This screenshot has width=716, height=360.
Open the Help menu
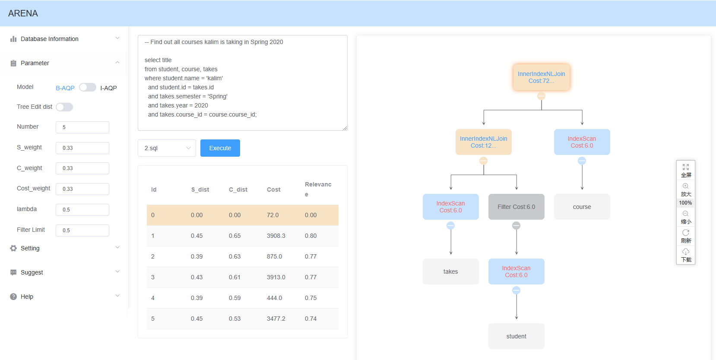coord(65,297)
